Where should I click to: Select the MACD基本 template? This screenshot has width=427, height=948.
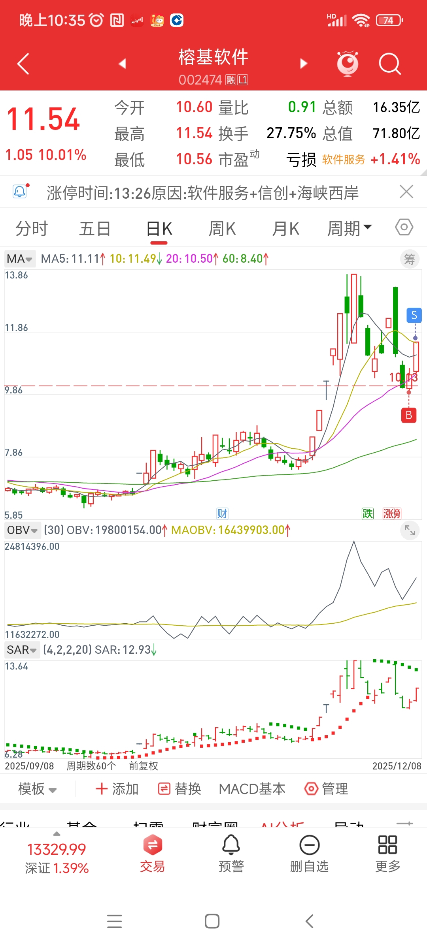tap(252, 789)
